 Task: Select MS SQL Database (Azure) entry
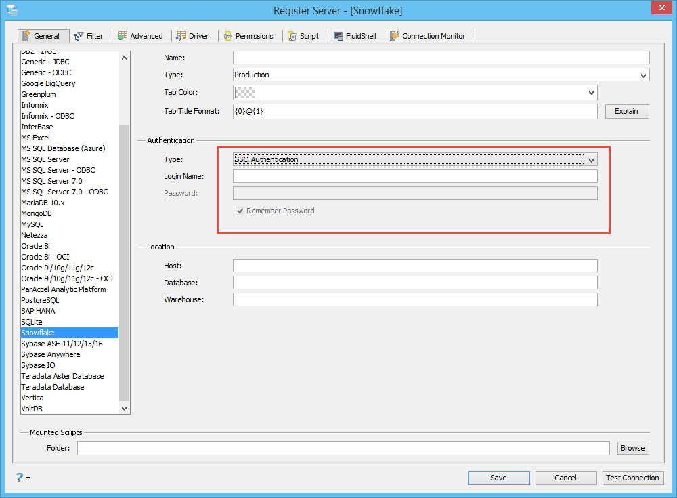(70, 148)
